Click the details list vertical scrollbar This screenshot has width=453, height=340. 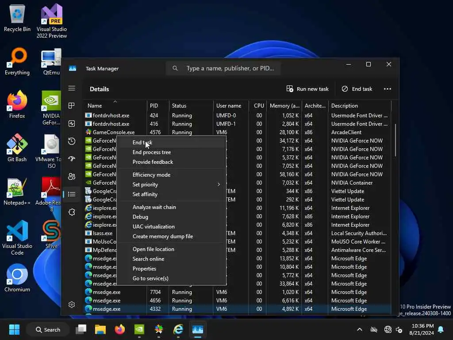395,140
